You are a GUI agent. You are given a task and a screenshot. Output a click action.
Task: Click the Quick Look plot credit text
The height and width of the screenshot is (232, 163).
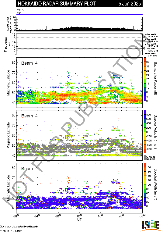19,227
